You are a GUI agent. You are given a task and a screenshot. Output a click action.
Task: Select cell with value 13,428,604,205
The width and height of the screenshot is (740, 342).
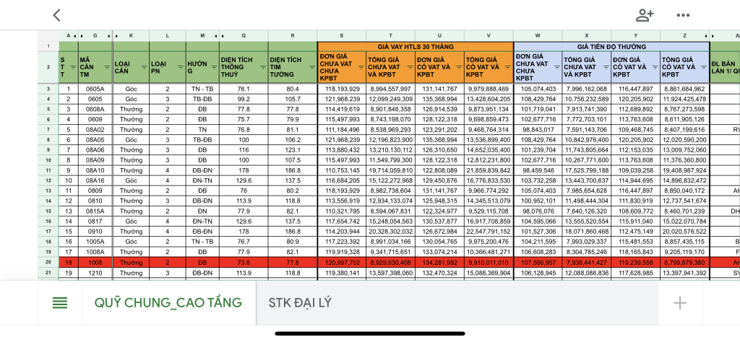(x=489, y=99)
